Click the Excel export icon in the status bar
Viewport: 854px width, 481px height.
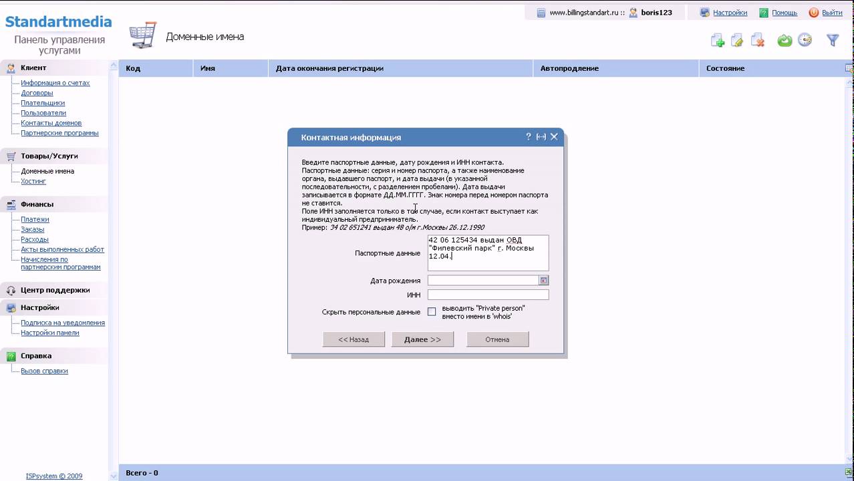[x=849, y=473]
